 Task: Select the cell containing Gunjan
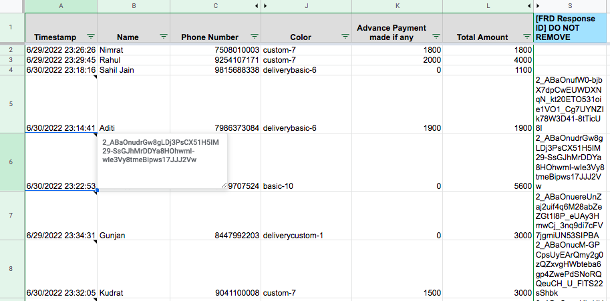coord(134,215)
